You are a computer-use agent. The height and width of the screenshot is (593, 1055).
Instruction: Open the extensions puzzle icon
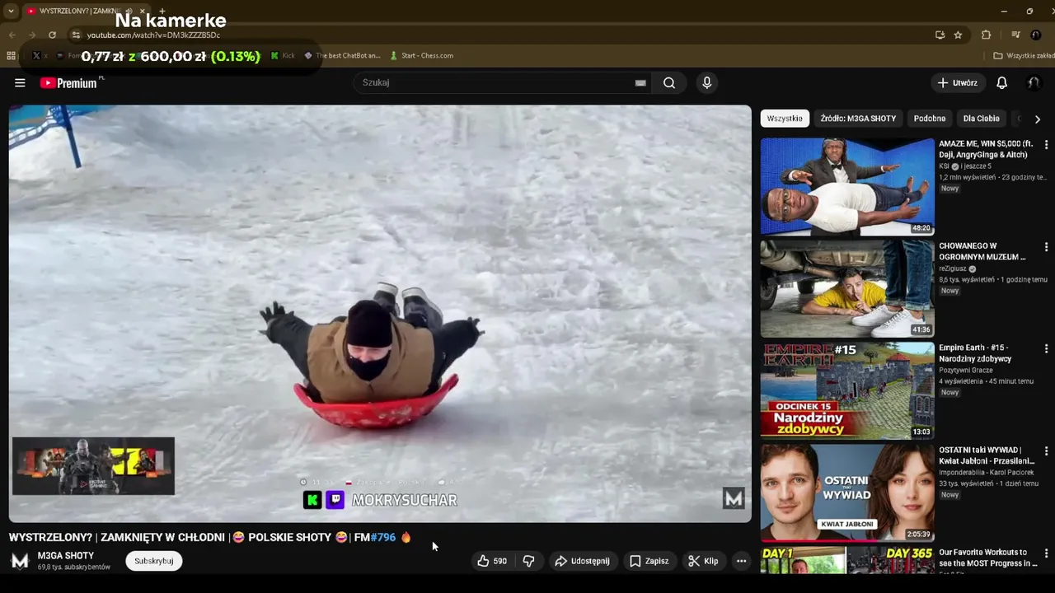click(986, 35)
